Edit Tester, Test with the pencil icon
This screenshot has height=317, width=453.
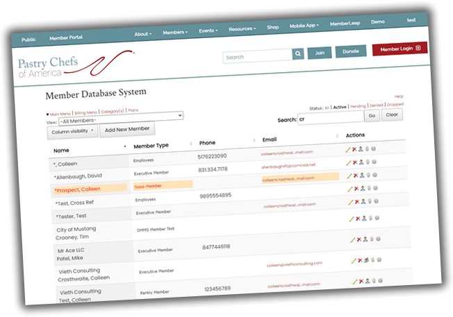[351, 202]
